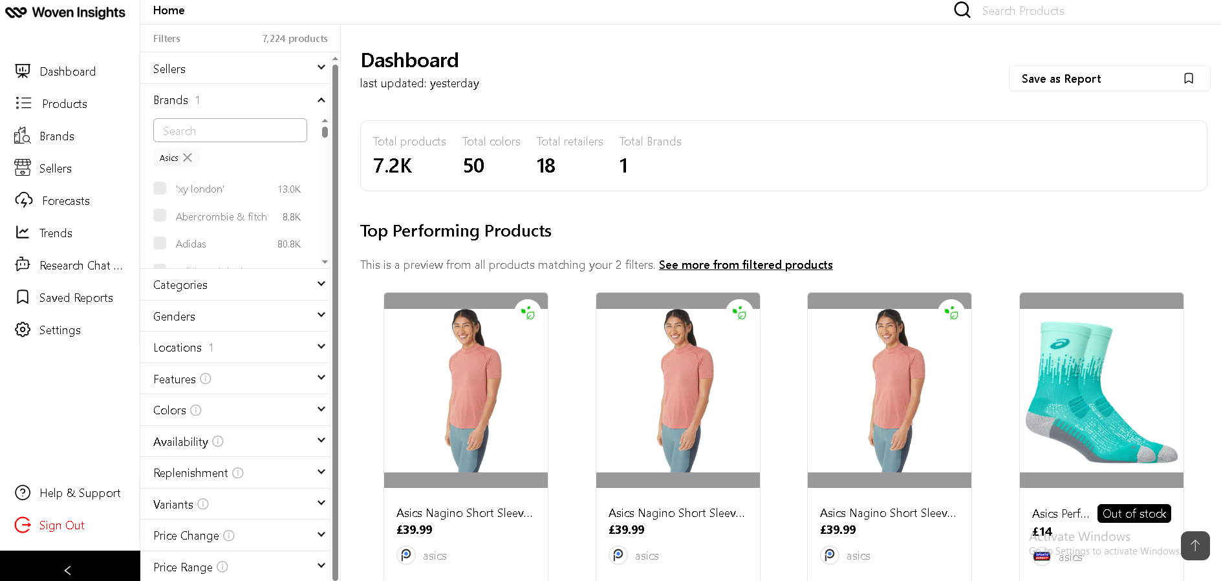The width and height of the screenshot is (1221, 581).
Task: Click Replenishment info icon
Action: pos(238,473)
